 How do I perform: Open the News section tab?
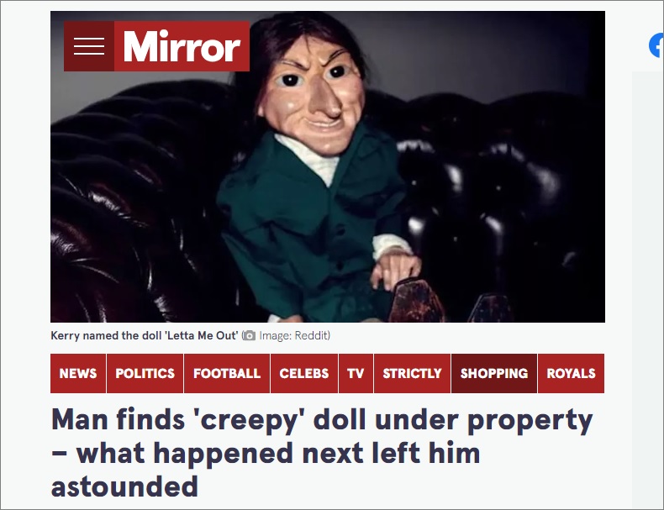(78, 373)
